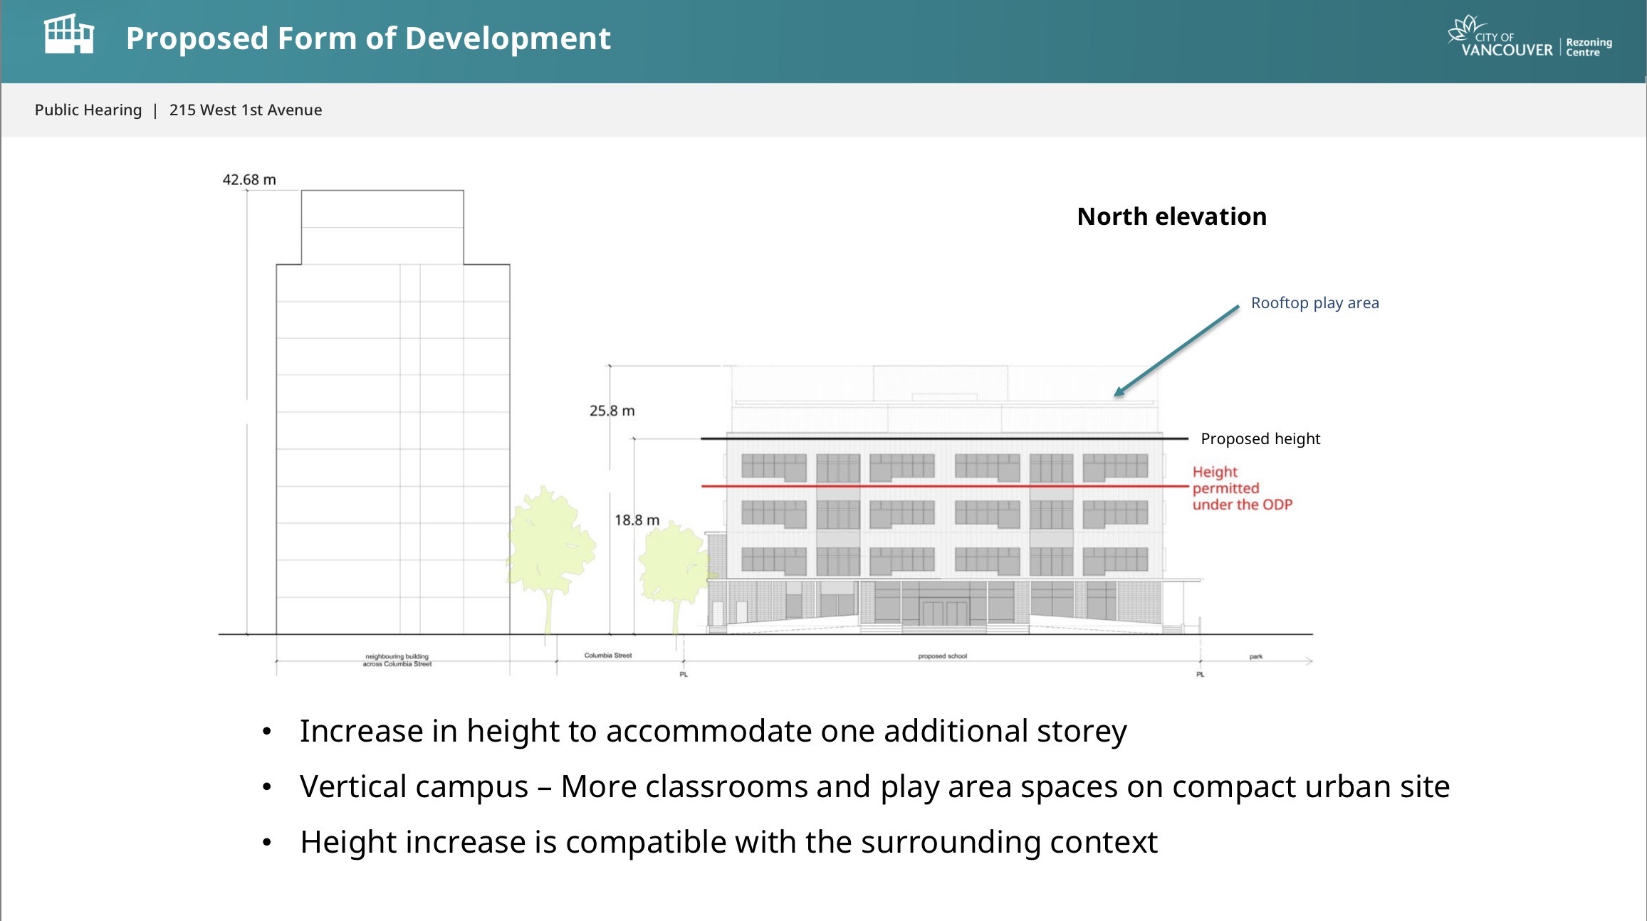Click the 42.68 m dimension label

249,180
